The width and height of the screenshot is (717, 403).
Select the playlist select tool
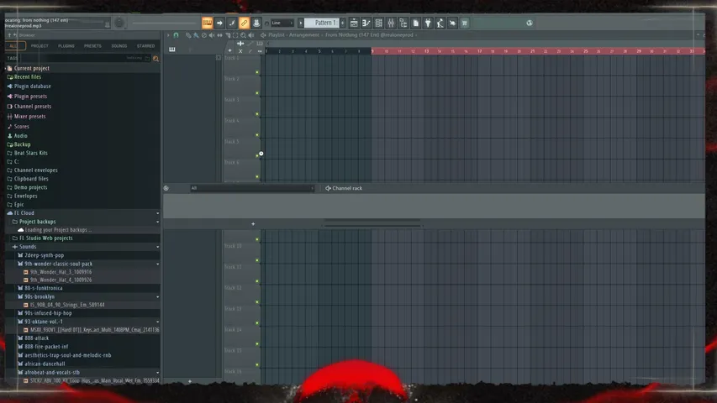click(x=235, y=35)
